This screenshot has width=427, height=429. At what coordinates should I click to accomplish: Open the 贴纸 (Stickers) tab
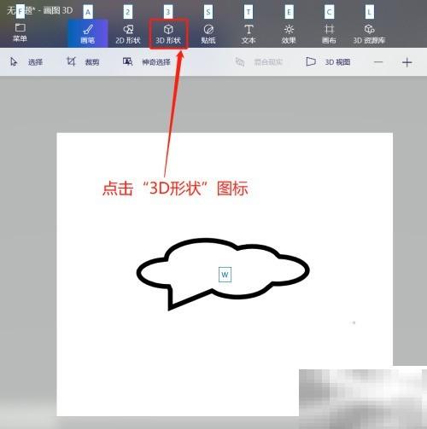tap(208, 33)
